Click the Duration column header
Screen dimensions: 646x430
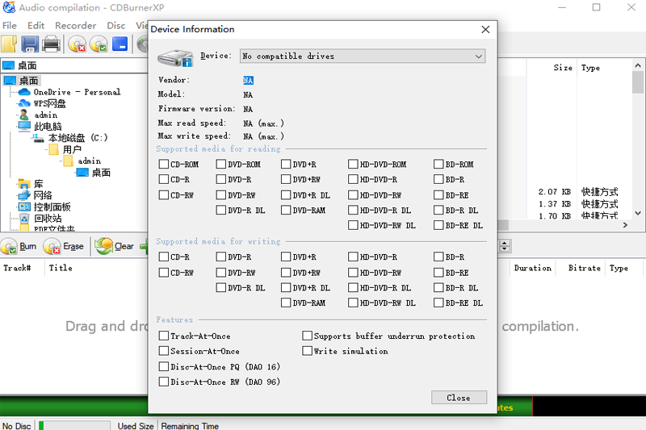(533, 268)
